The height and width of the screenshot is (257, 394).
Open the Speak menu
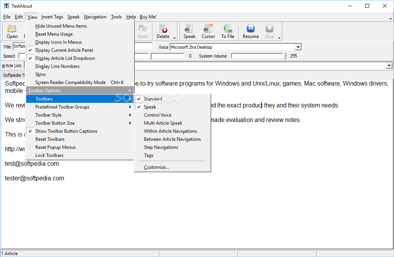[73, 17]
